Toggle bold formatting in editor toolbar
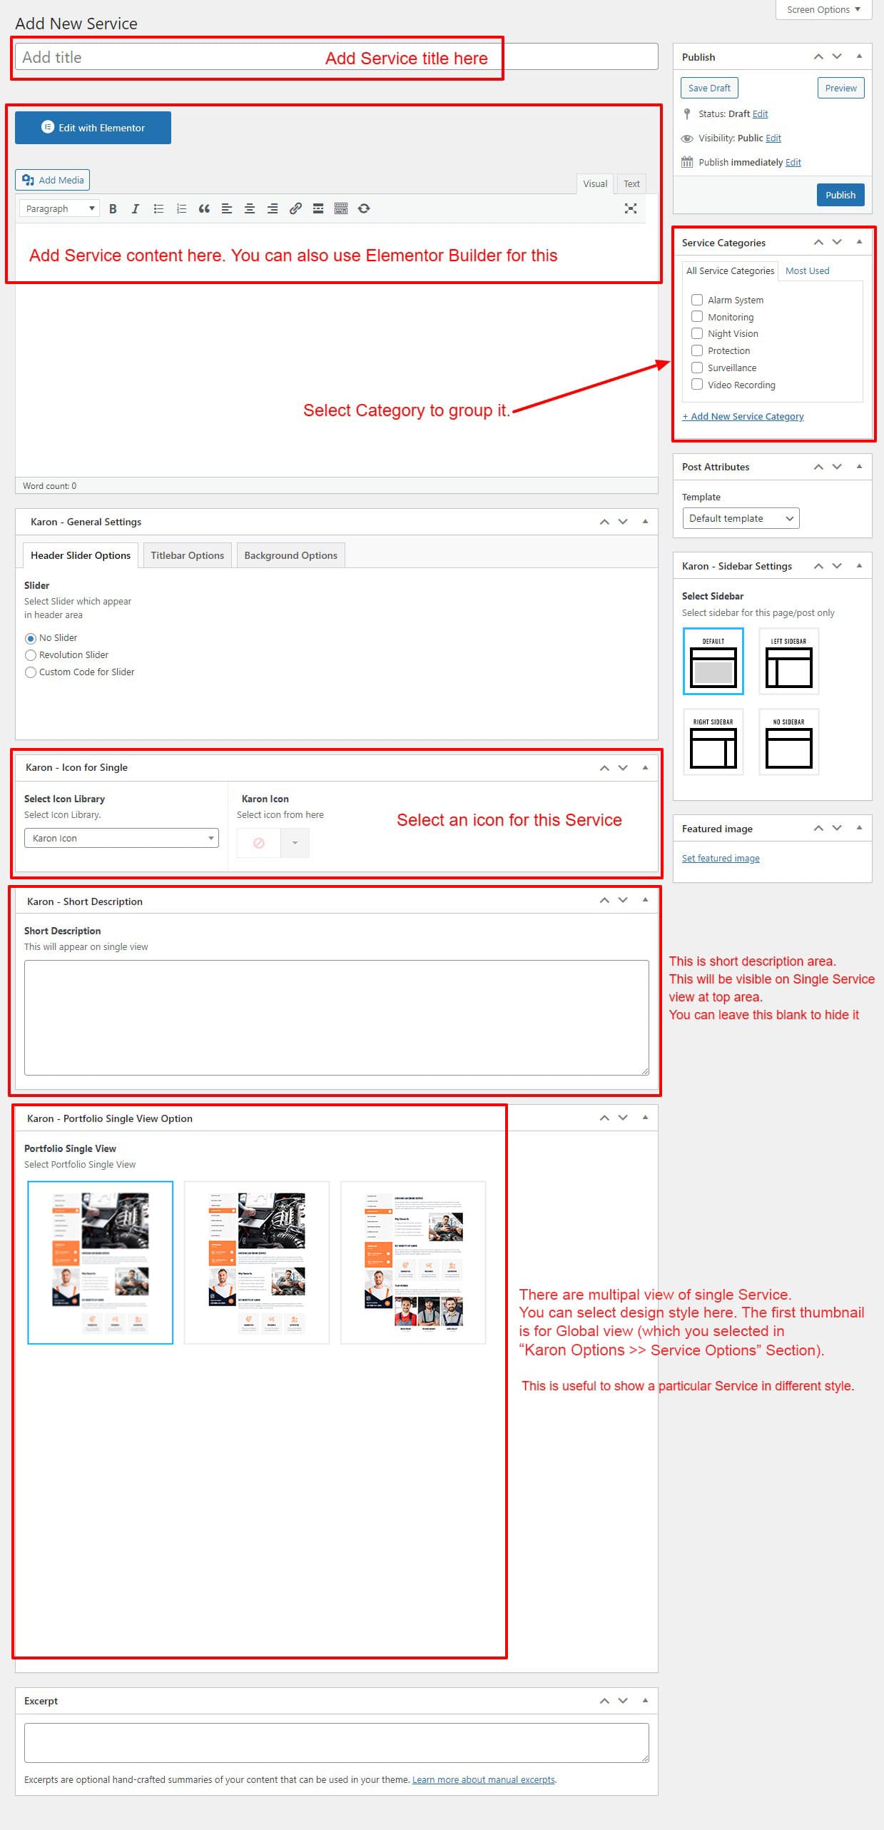The image size is (884, 1830). (x=113, y=208)
